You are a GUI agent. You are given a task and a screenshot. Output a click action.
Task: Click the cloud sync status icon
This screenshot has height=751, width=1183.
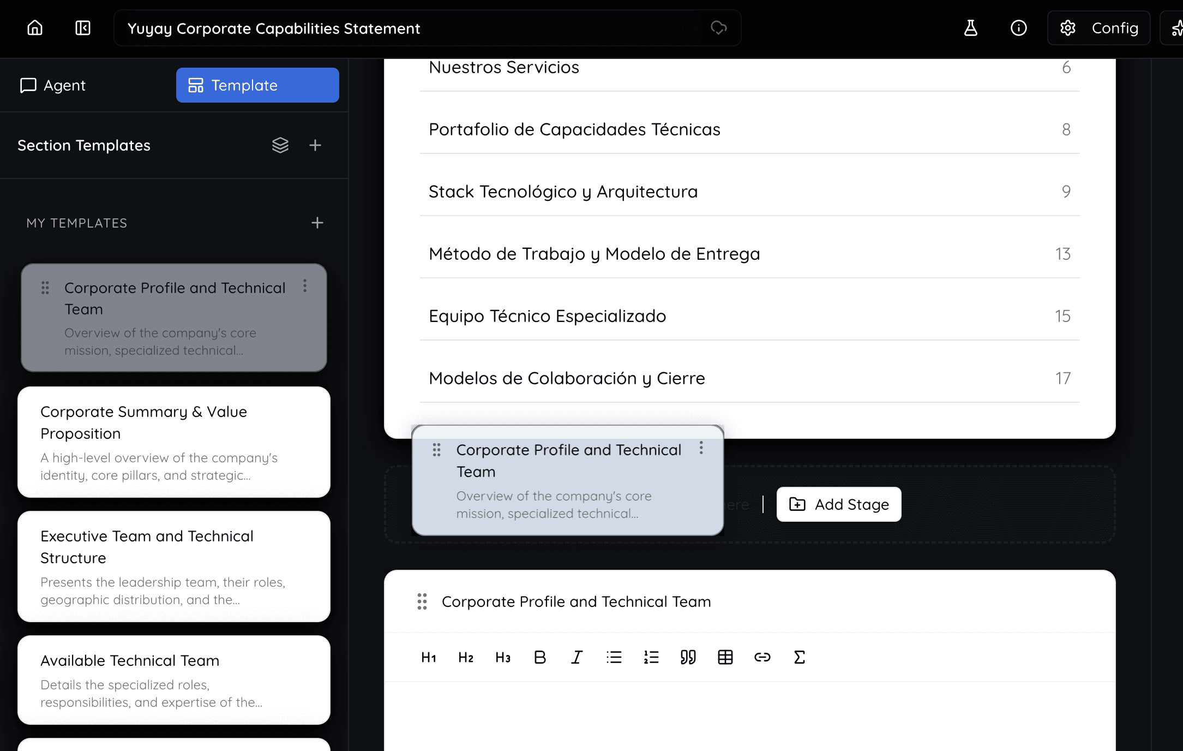pos(719,28)
